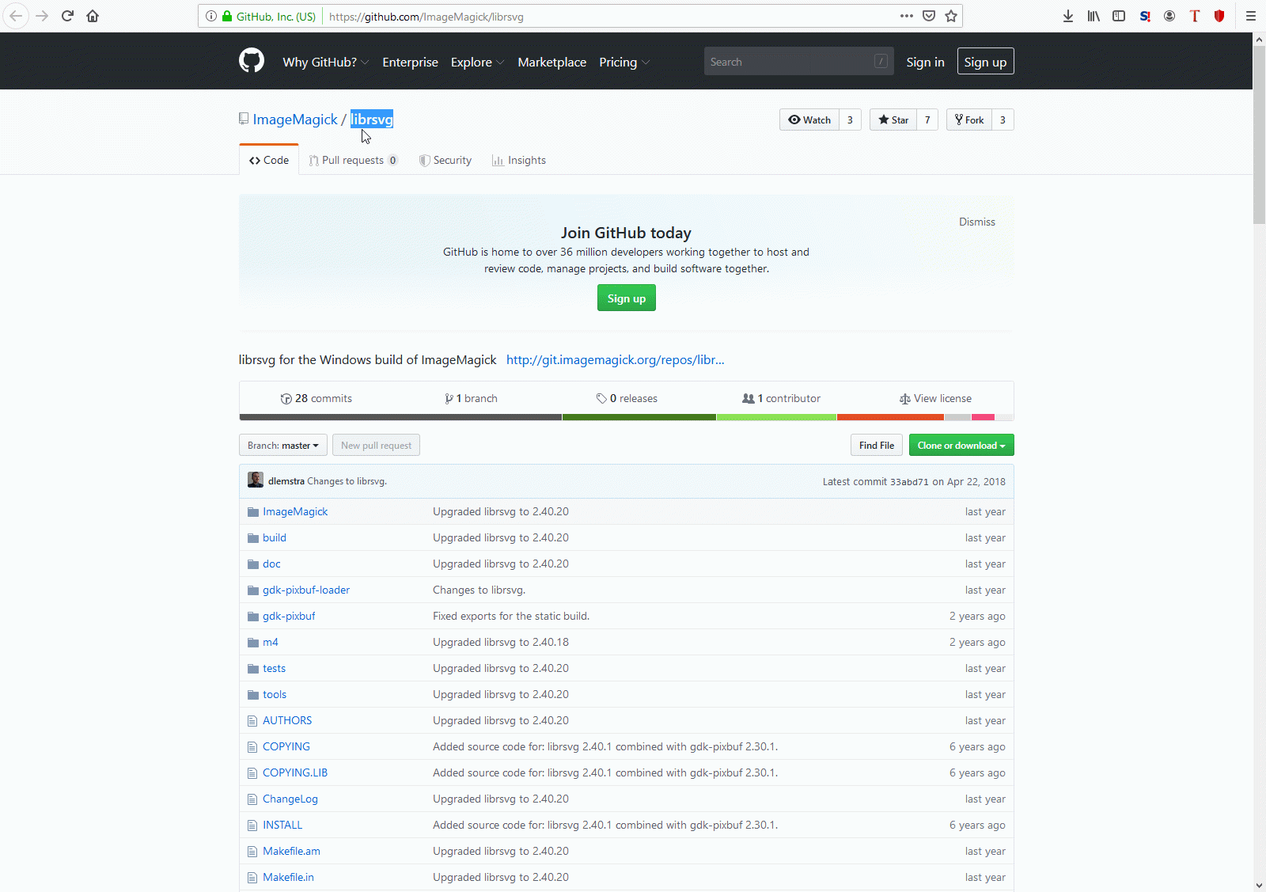1266x892 pixels.
Task: Click the Watch button
Action: pos(809,120)
